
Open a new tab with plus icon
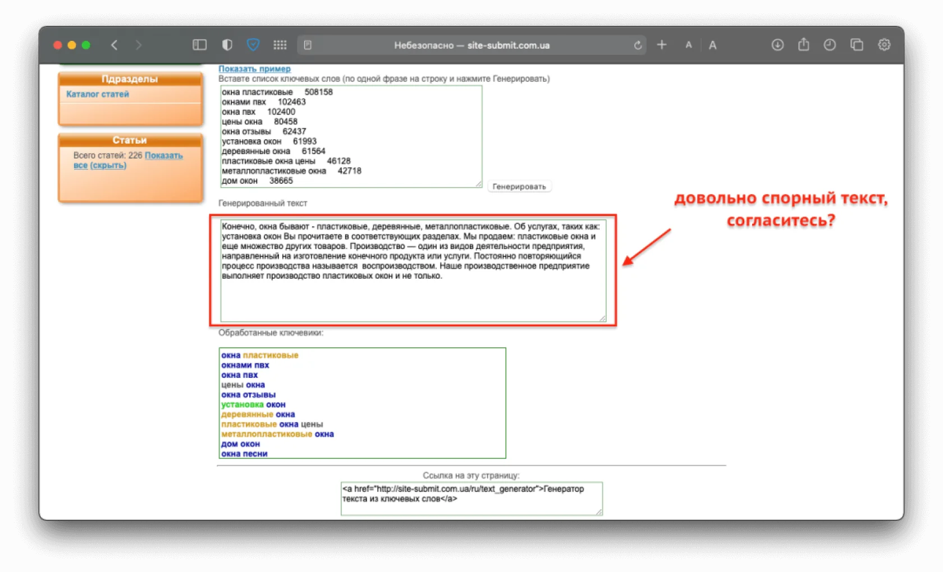click(x=662, y=45)
